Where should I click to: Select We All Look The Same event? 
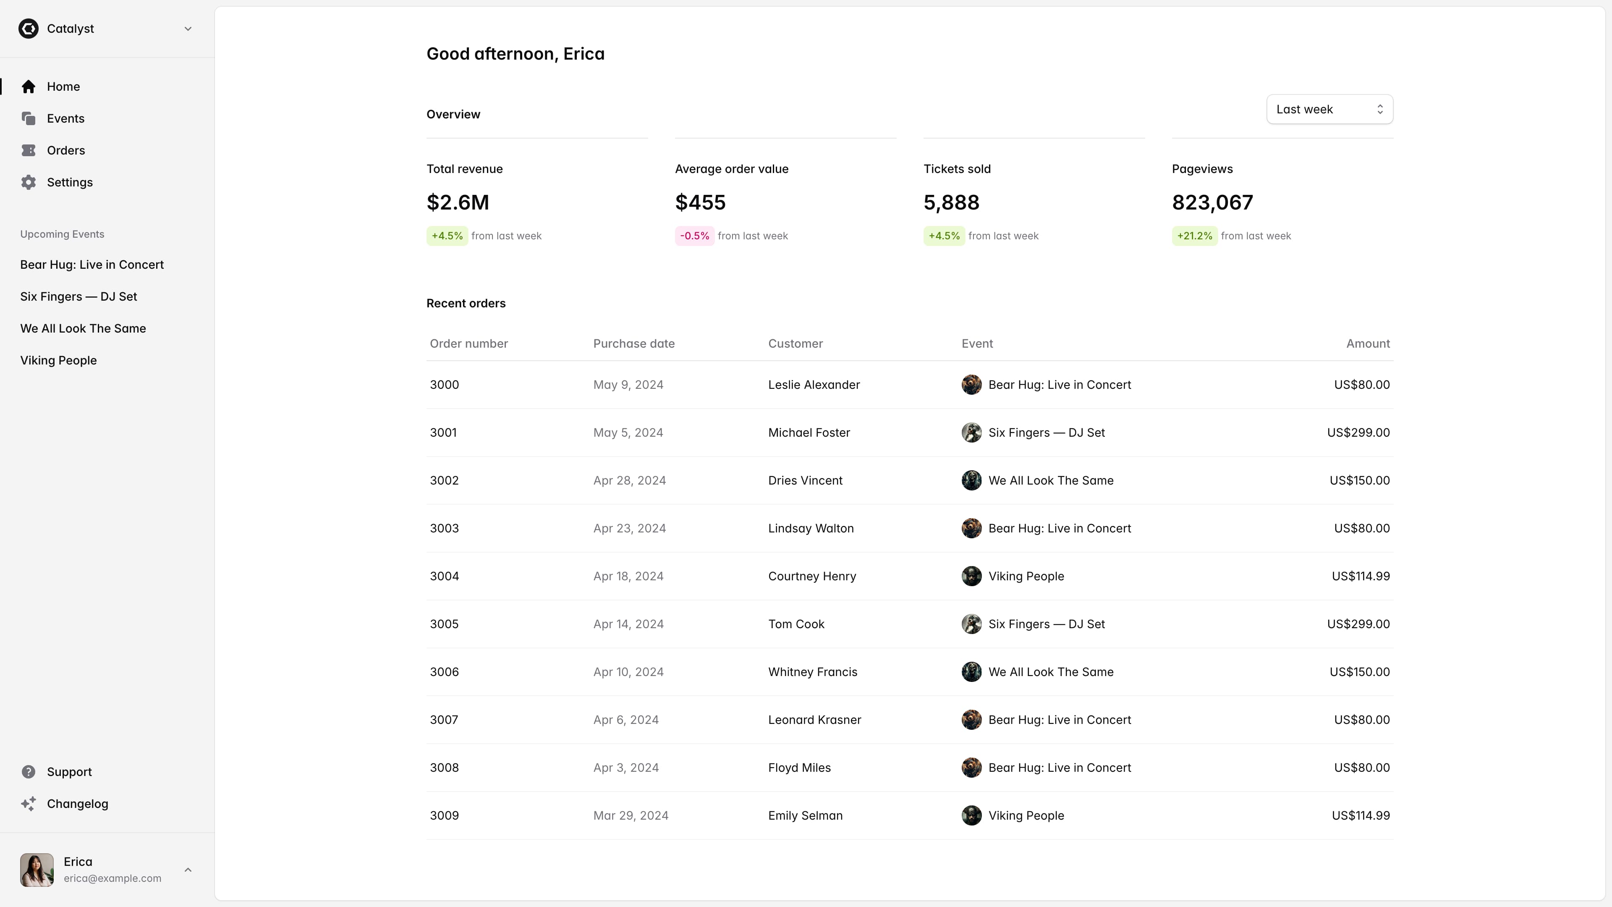tap(83, 329)
